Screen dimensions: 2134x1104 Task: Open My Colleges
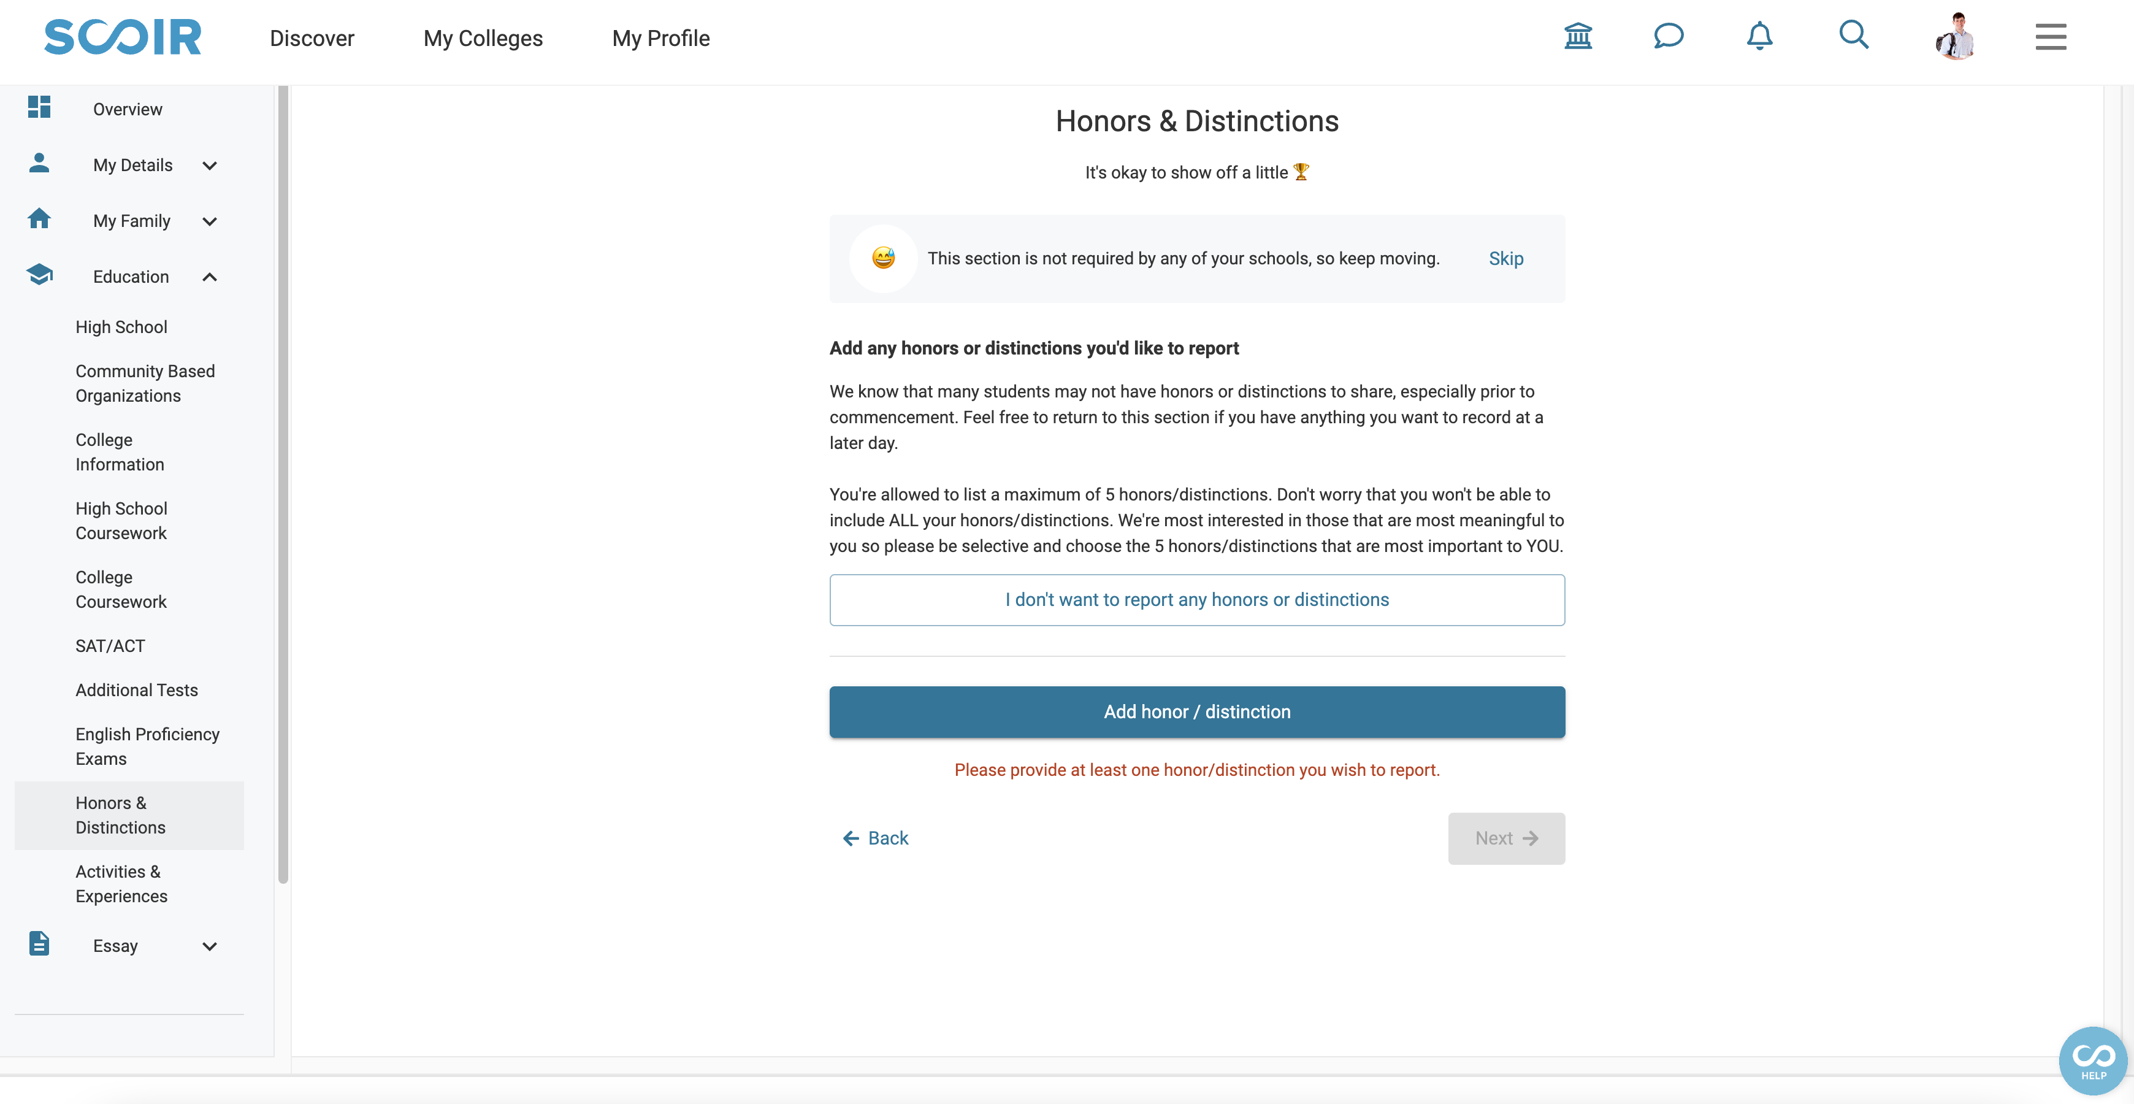coord(483,38)
